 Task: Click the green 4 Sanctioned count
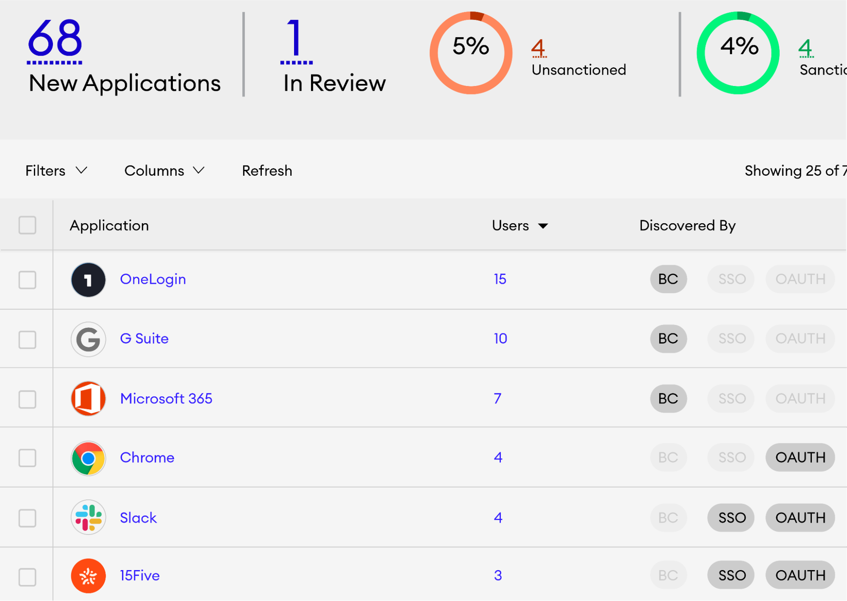point(805,48)
